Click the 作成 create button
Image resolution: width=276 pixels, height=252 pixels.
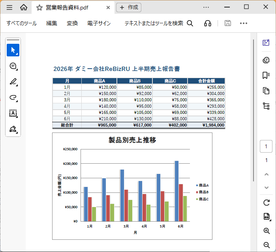(129, 7)
